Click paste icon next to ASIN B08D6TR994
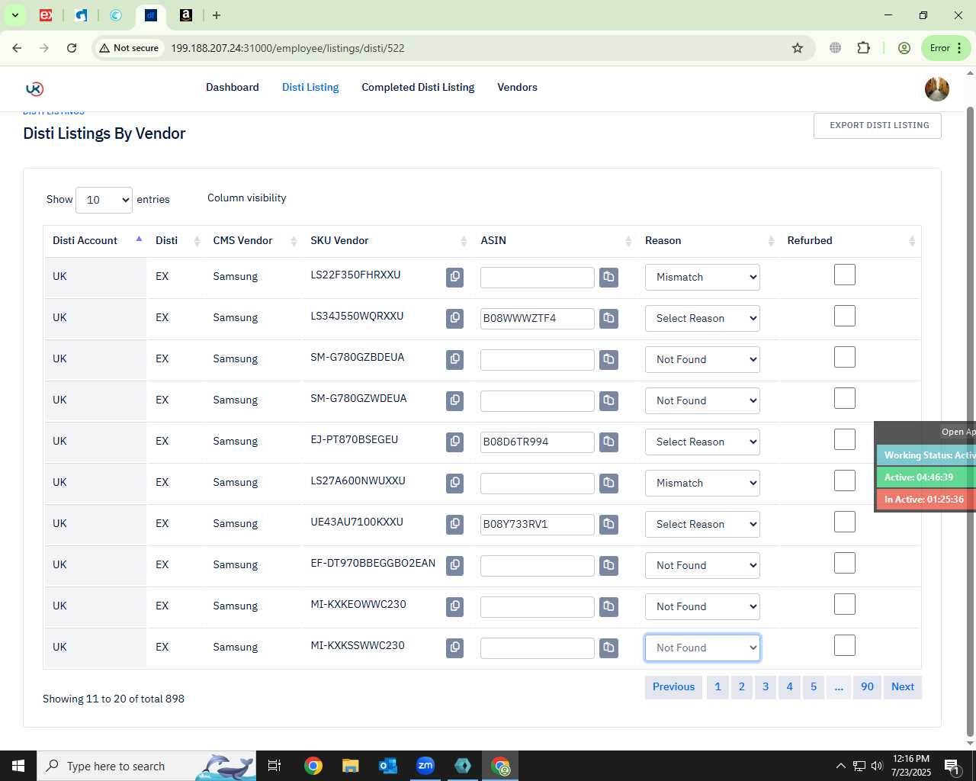This screenshot has height=781, width=976. [x=608, y=442]
